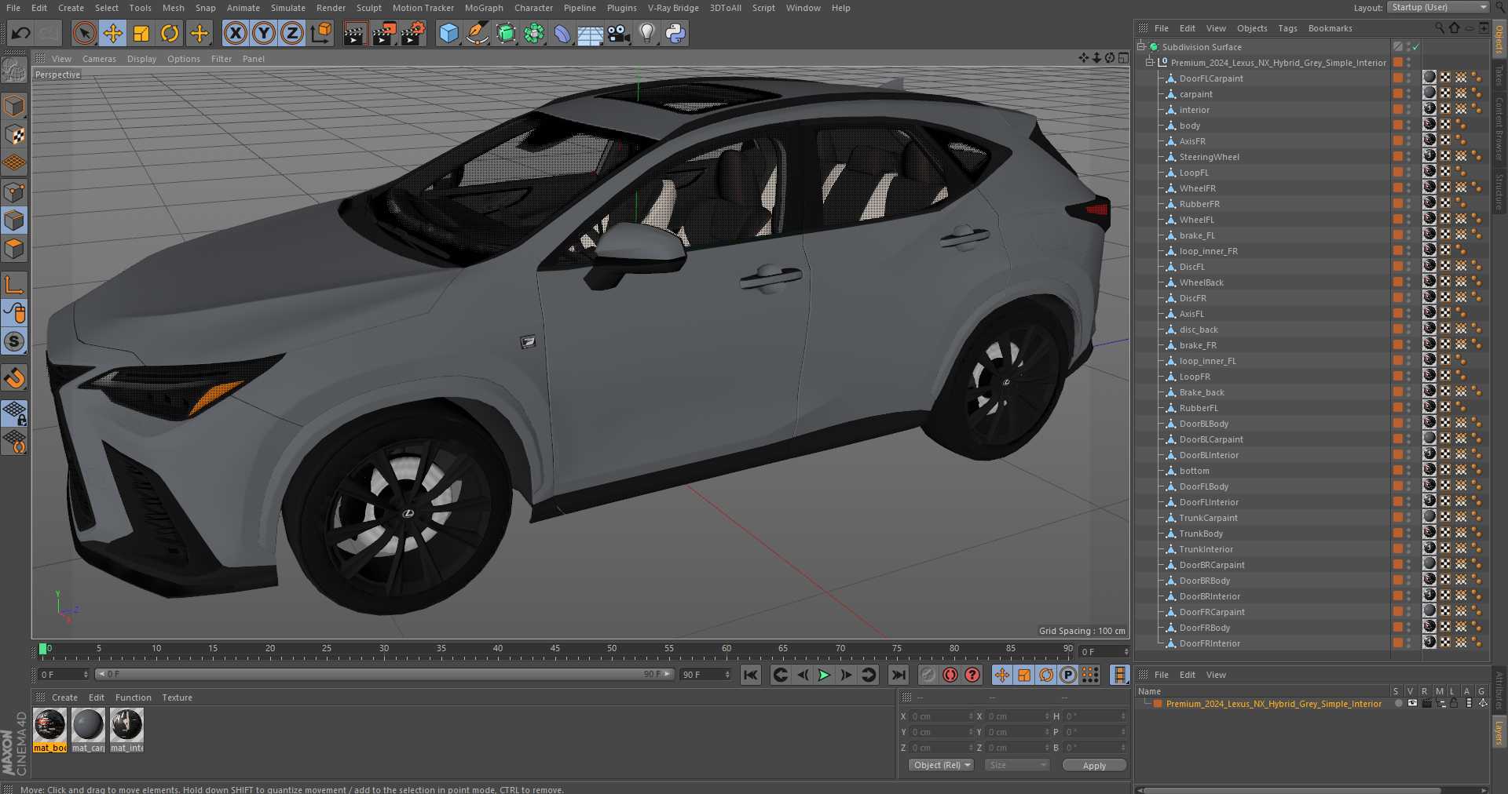Open the Object Manager Tags menu

pyautogui.click(x=1287, y=28)
